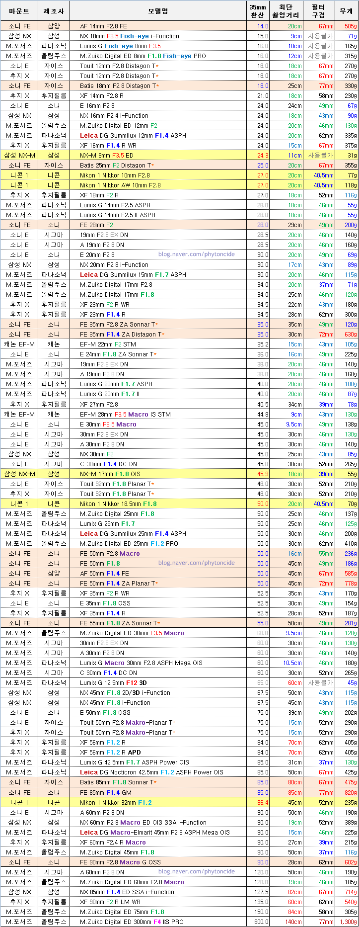
Task: Open blog.naver.com link beside E 20mm F2.8
Action: (x=196, y=254)
